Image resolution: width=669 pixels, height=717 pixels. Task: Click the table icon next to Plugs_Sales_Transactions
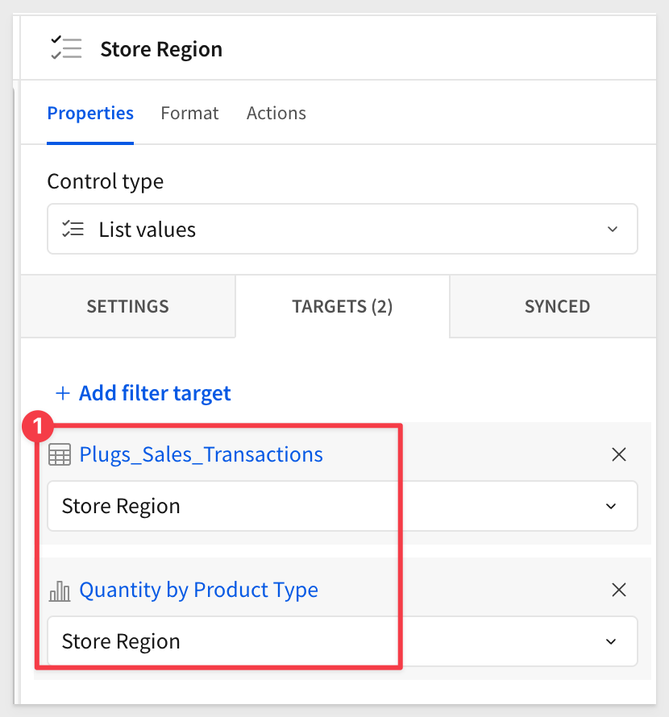click(x=60, y=455)
